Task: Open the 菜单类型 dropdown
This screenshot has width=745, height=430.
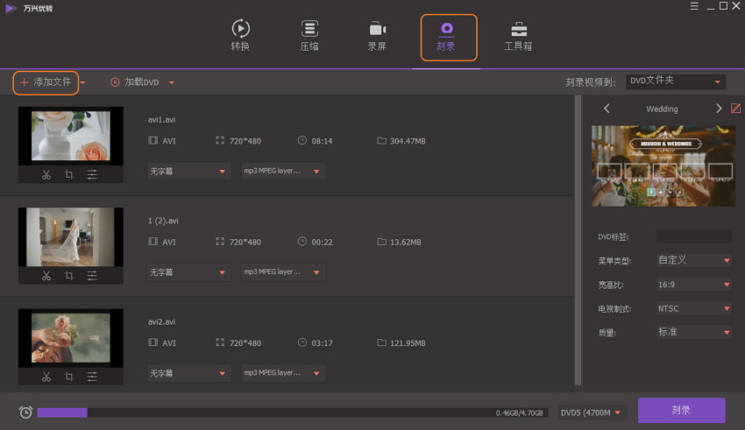Action: [693, 260]
